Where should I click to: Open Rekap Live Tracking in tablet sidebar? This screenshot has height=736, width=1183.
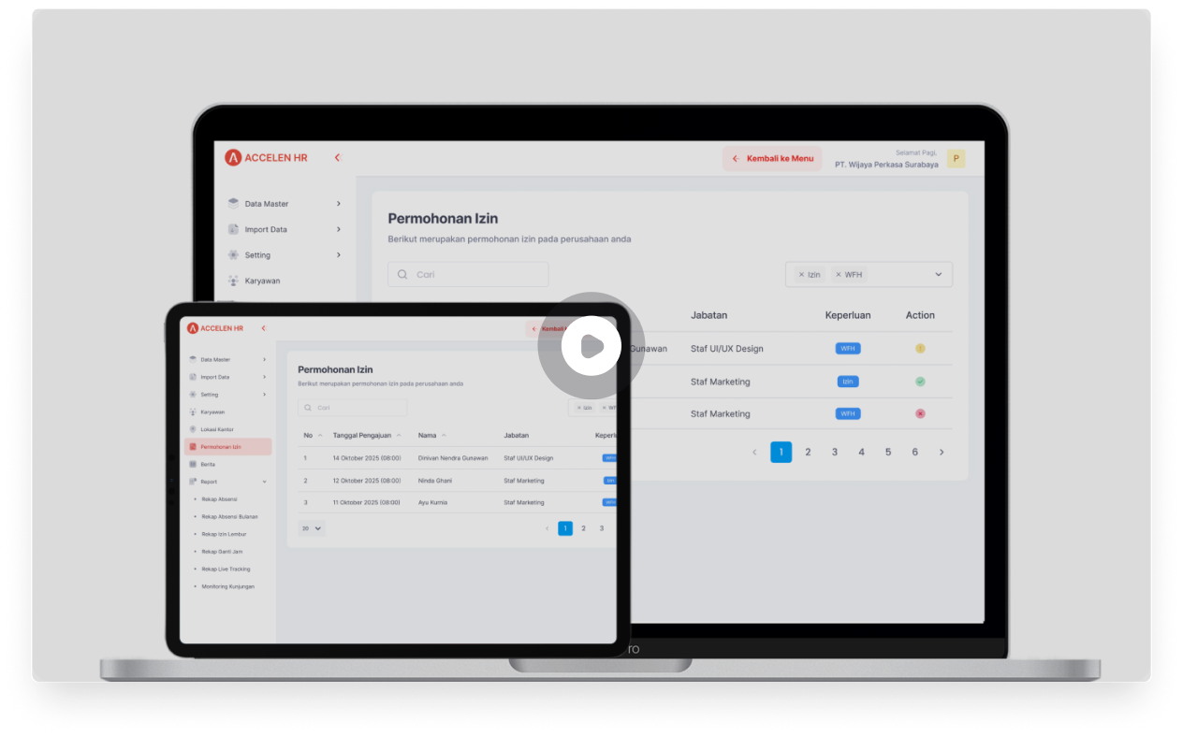point(226,569)
